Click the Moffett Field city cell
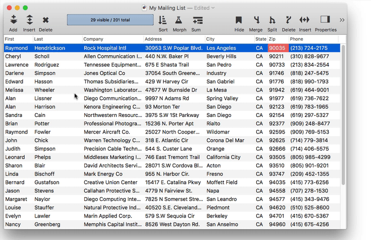This screenshot has width=371, height=240. (x=222, y=182)
